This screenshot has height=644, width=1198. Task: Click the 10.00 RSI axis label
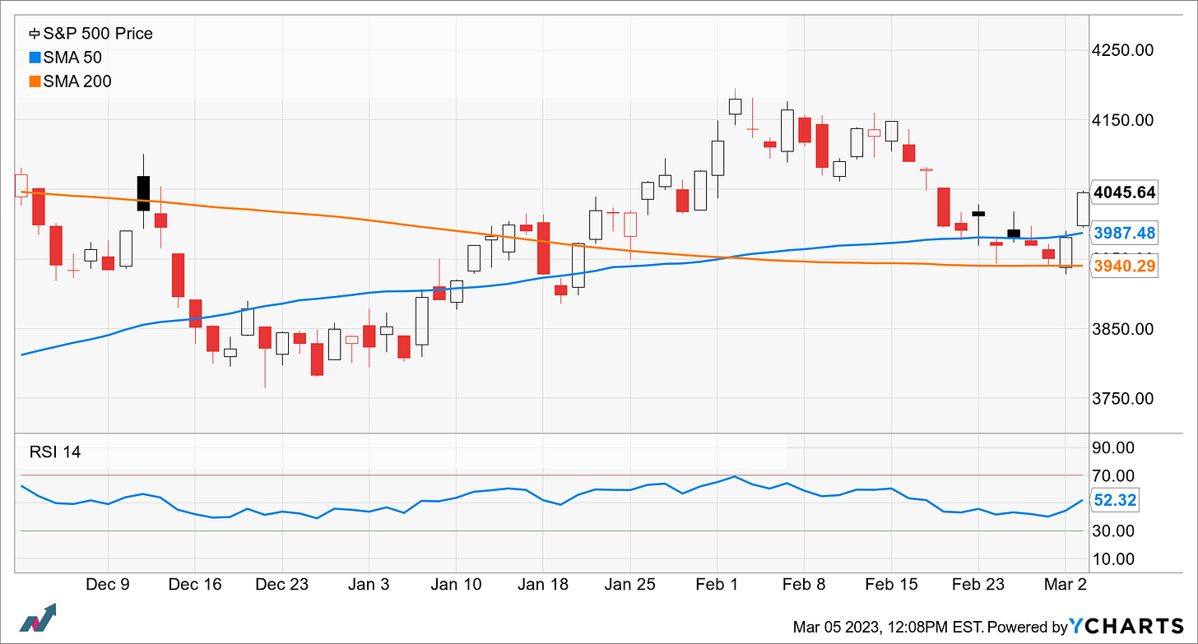point(1115,559)
